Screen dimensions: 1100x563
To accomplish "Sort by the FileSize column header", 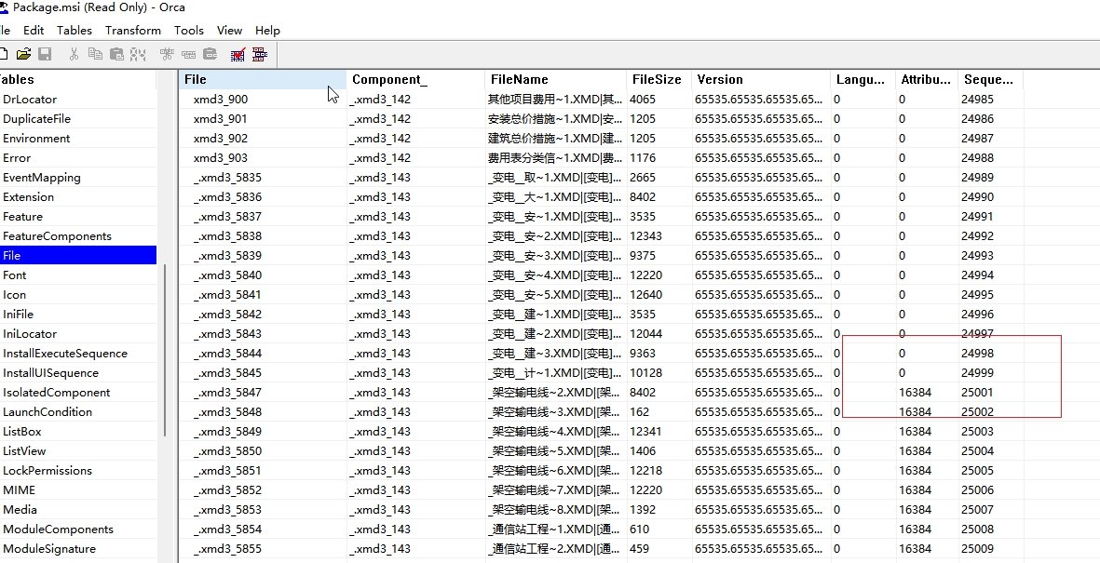I will coord(657,79).
